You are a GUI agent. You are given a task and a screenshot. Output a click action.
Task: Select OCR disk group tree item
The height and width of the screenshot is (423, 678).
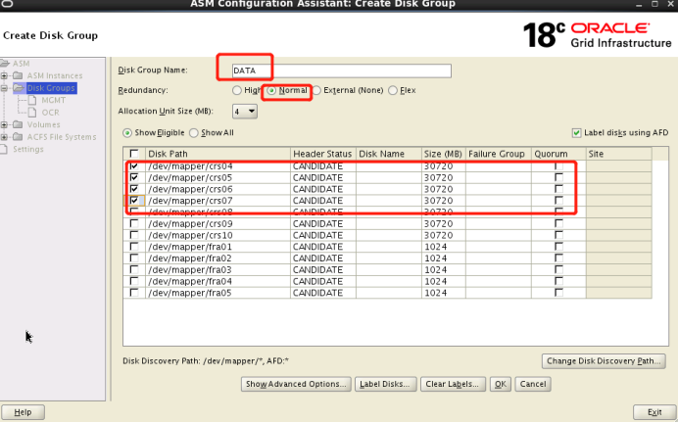pos(50,113)
